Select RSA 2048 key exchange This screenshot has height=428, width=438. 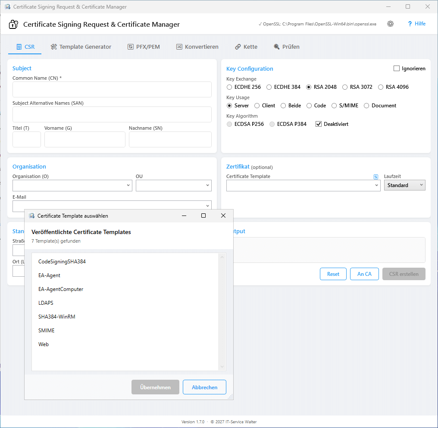(309, 87)
